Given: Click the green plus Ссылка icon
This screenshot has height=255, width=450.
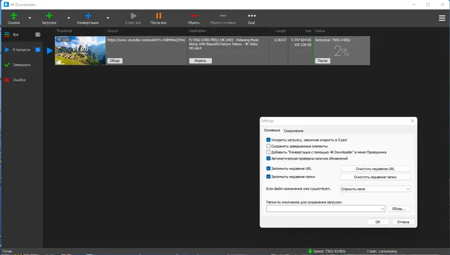Looking at the screenshot, I should point(13,16).
